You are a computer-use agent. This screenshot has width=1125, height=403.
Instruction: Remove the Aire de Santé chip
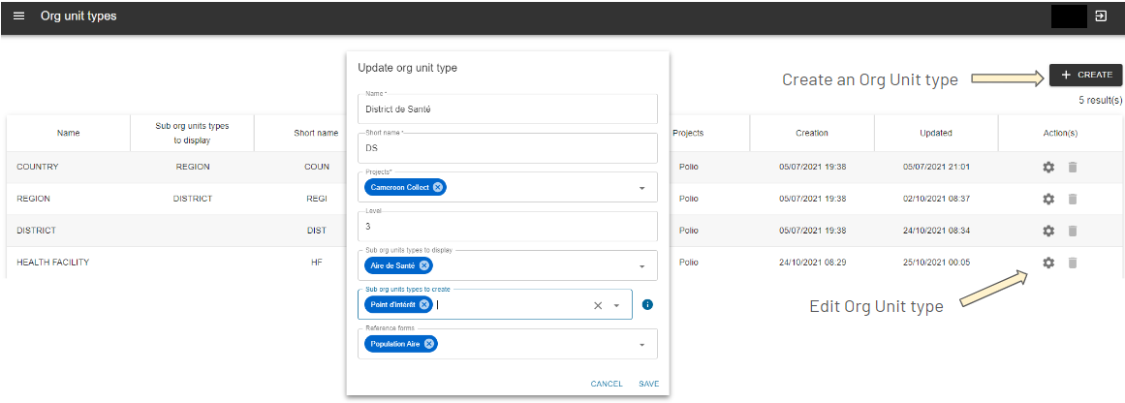[x=424, y=265]
